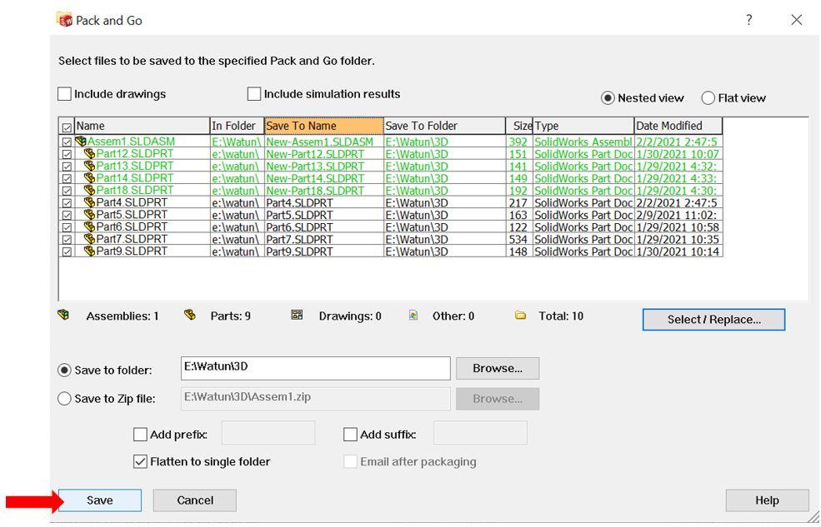Uncheck the Assem1.SLDASM row checkbox

tap(67, 142)
